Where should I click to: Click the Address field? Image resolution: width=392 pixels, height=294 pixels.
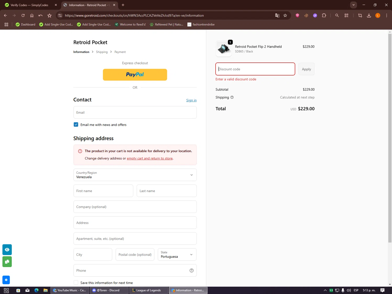(x=135, y=223)
